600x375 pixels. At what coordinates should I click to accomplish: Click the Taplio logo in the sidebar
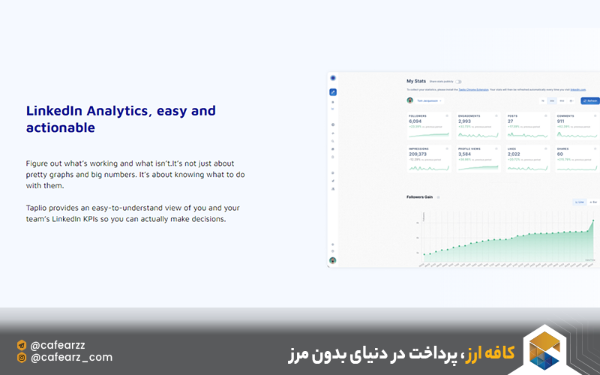tap(333, 77)
